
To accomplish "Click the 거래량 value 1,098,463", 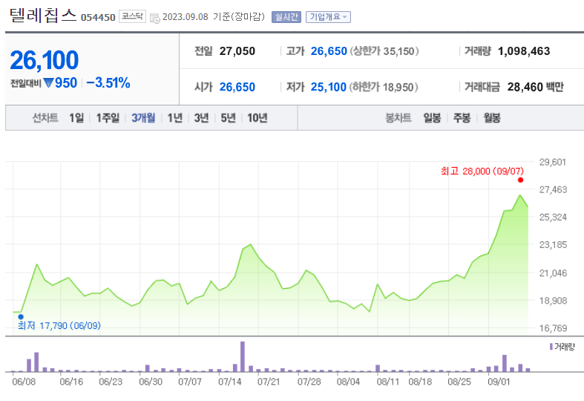I will point(524,51).
